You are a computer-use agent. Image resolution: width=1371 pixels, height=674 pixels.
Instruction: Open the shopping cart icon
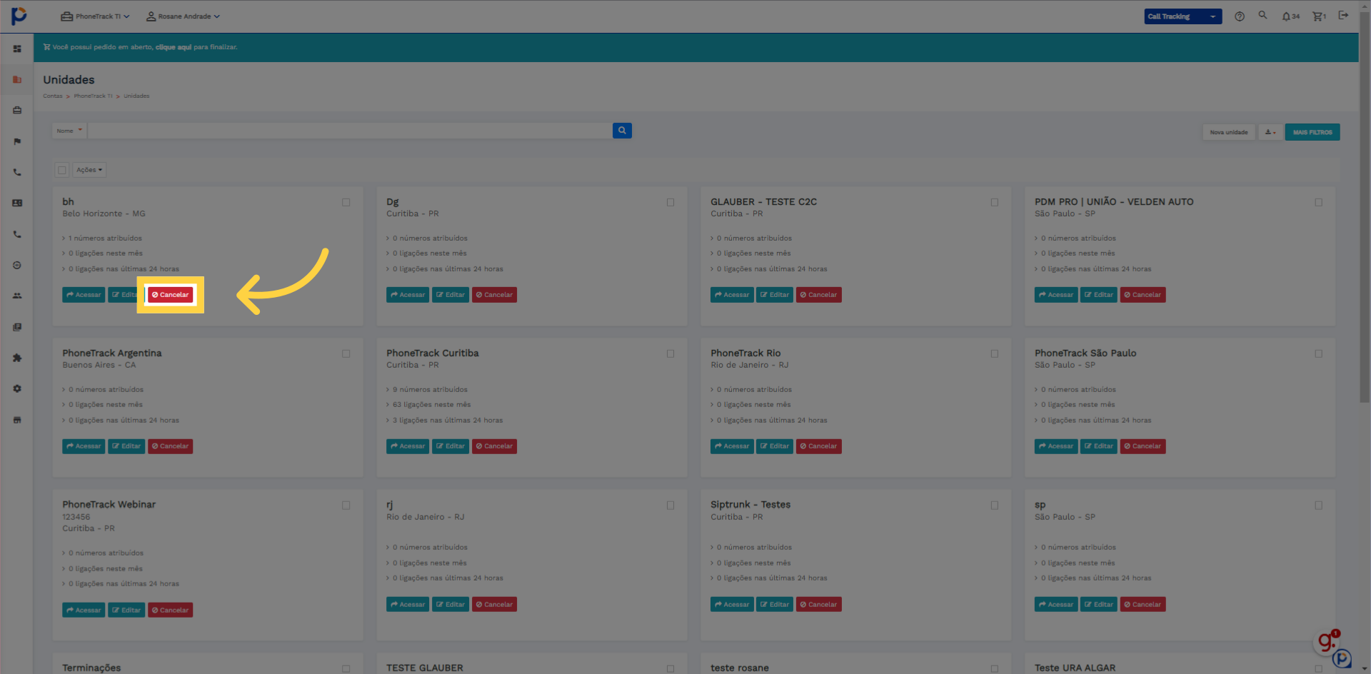click(1319, 16)
